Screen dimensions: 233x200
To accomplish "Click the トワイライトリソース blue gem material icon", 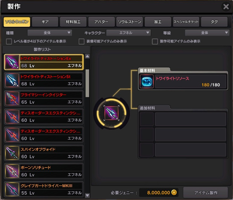I will click(147, 81).
